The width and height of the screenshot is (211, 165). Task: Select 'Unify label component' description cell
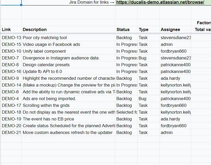(68, 51)
